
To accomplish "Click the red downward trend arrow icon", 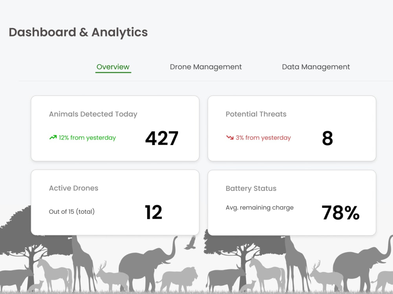I will coord(230,137).
